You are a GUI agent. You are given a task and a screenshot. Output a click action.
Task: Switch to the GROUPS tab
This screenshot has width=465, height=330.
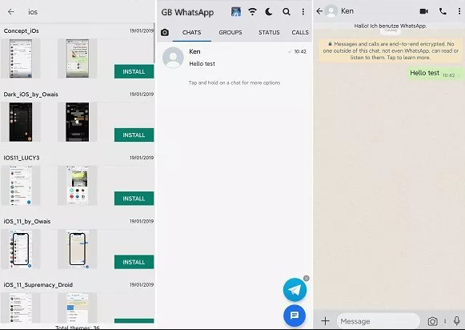230,32
